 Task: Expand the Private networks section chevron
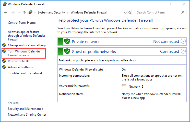[x=183, y=41]
